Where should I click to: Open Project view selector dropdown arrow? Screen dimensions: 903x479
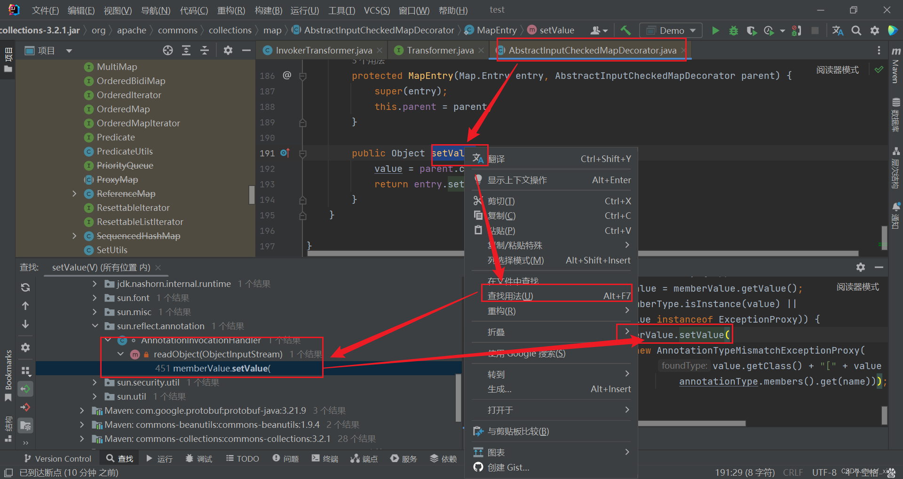(x=69, y=50)
